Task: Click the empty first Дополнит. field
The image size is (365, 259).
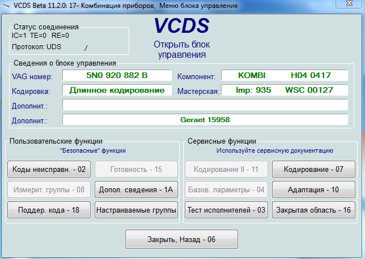Action: [205, 105]
